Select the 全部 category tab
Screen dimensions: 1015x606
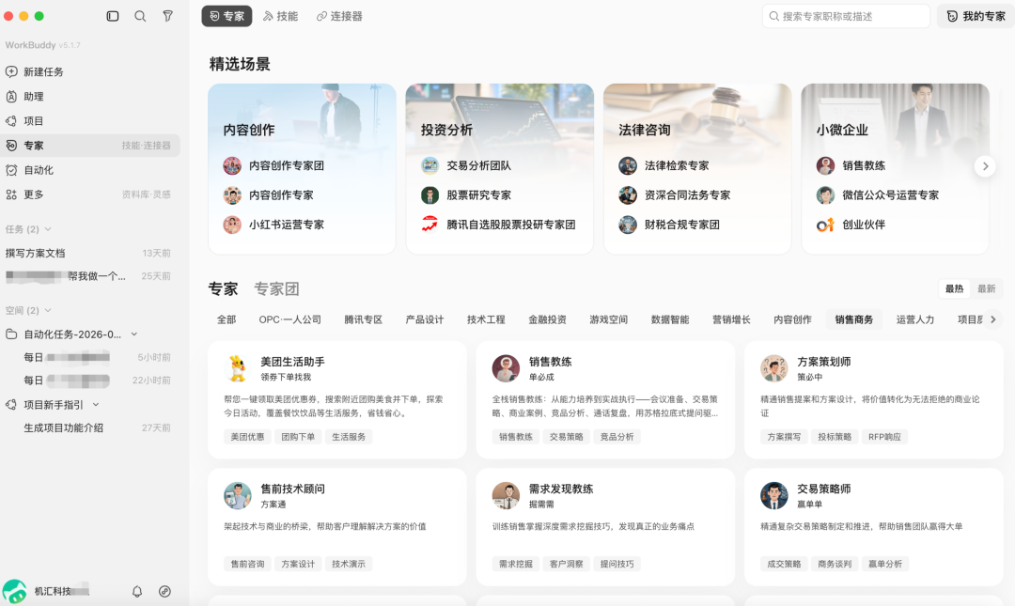(x=226, y=319)
